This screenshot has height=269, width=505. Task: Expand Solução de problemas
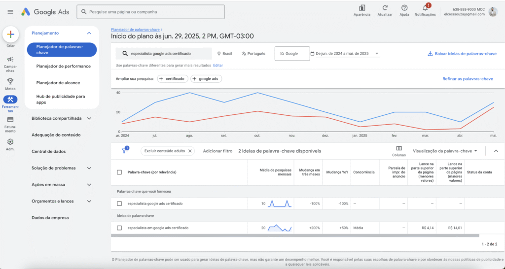[89, 168]
